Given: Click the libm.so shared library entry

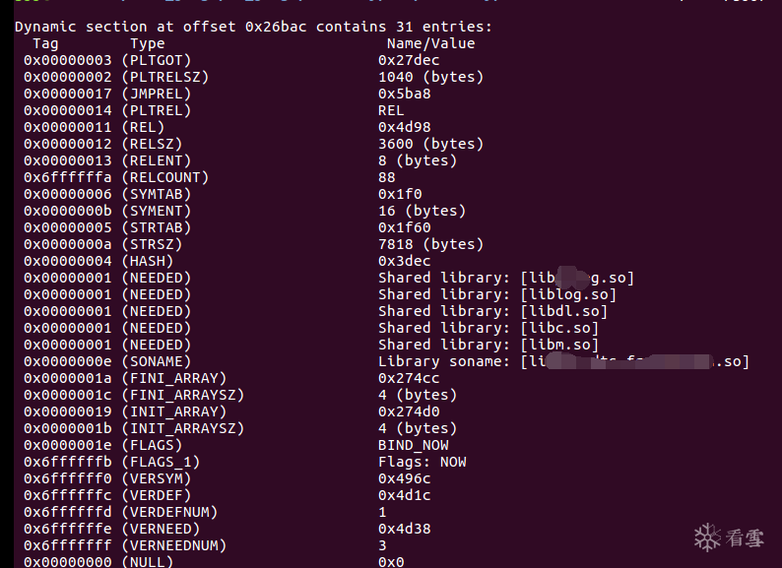Looking at the screenshot, I should [x=489, y=345].
